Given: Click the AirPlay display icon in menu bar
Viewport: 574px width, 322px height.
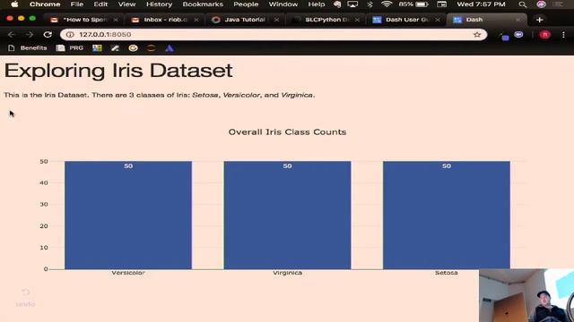Looking at the screenshot, I should 352,4.
